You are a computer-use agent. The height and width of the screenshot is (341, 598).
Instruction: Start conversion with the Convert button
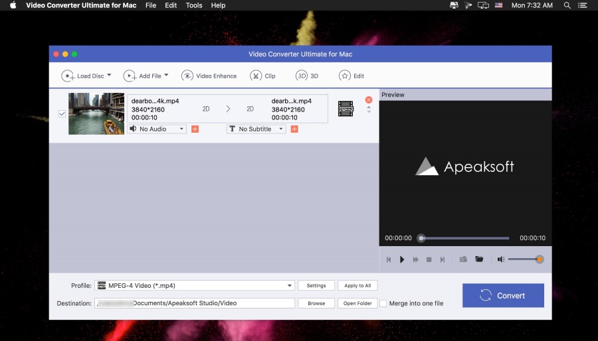point(503,295)
